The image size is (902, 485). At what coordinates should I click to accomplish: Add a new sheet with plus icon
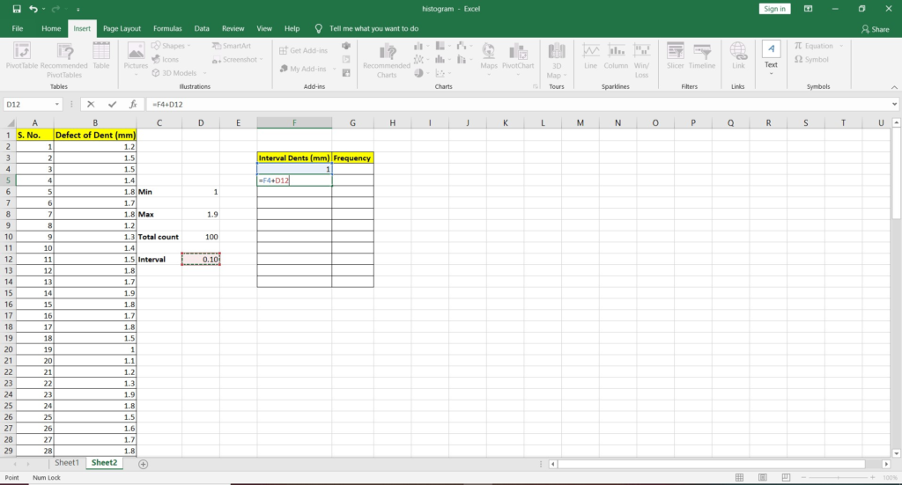coord(144,464)
